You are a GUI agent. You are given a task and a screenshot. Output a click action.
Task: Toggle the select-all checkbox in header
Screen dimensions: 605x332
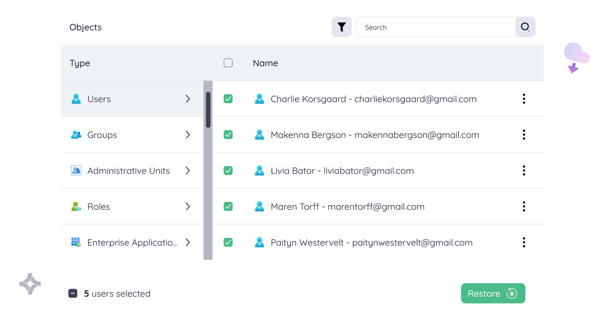[x=228, y=63]
